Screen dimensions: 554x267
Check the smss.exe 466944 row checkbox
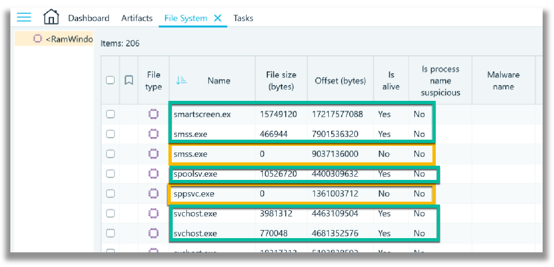[x=111, y=134]
